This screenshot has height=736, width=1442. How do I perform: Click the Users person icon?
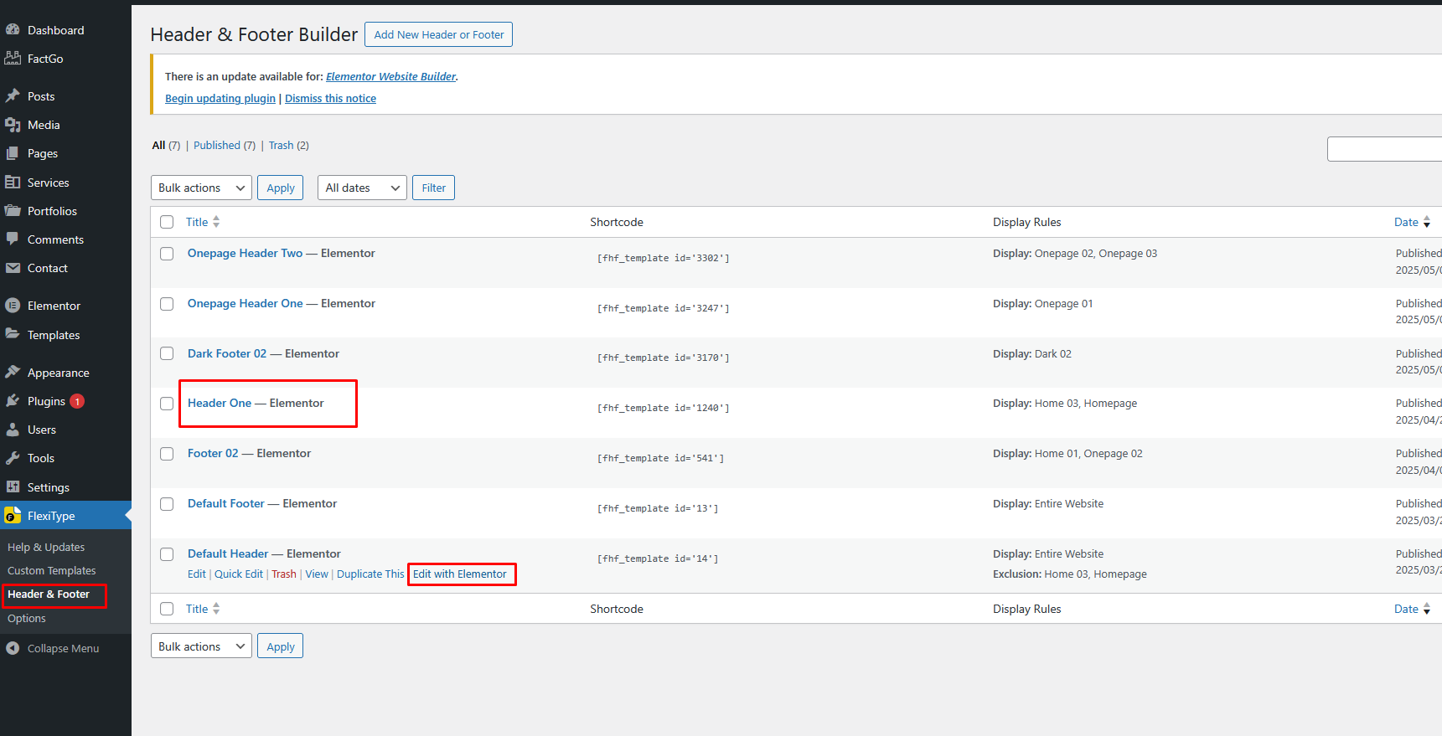pyautogui.click(x=13, y=430)
